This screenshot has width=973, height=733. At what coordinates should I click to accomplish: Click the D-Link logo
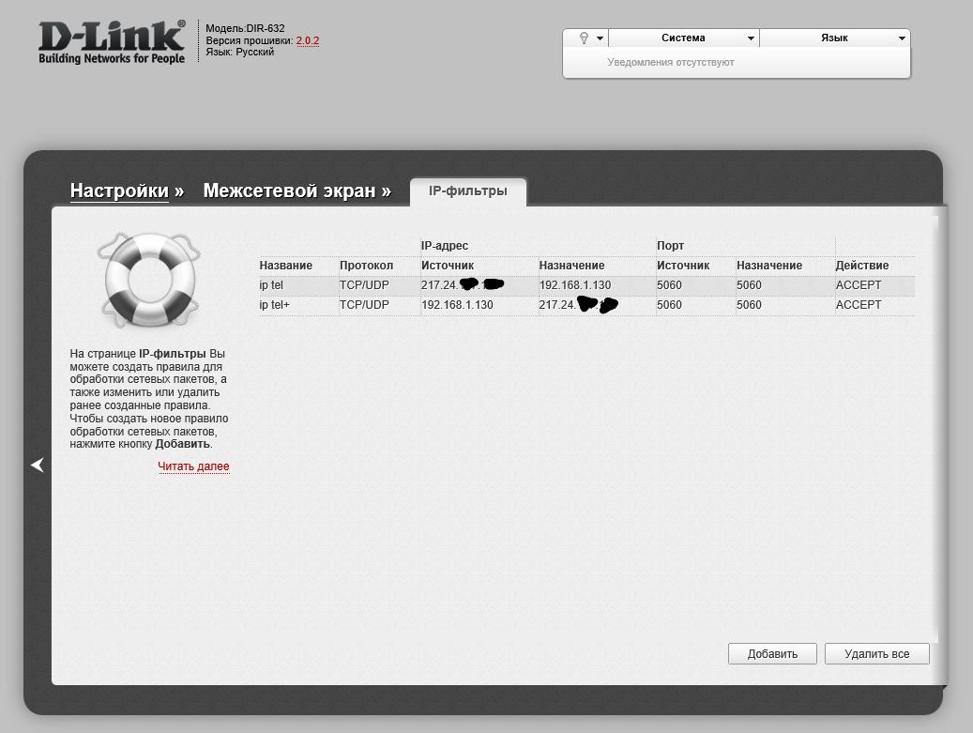pos(112,42)
